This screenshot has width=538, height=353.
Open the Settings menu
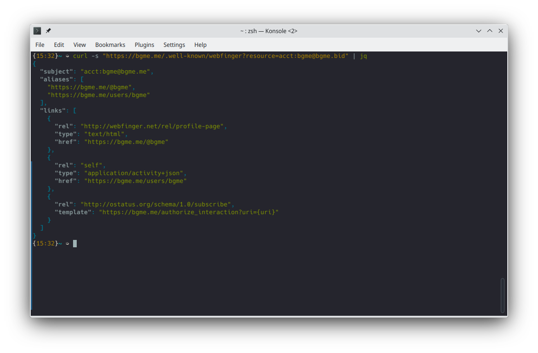tap(174, 45)
